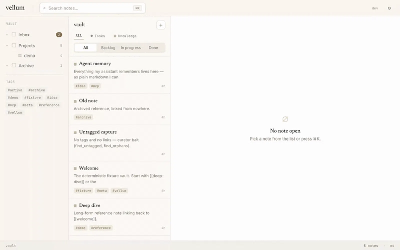Select the Projects folder label
Screen dimensions: 400x250
pos(26,46)
